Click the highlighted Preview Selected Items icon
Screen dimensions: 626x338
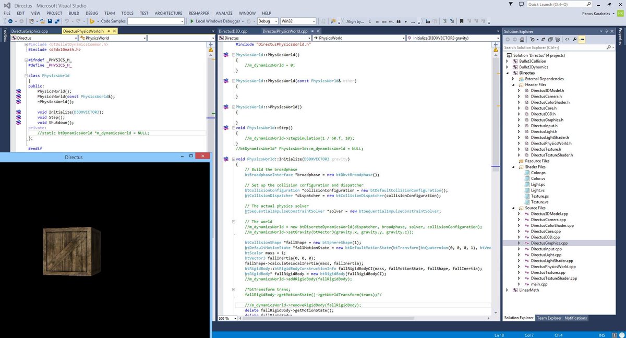582,39
